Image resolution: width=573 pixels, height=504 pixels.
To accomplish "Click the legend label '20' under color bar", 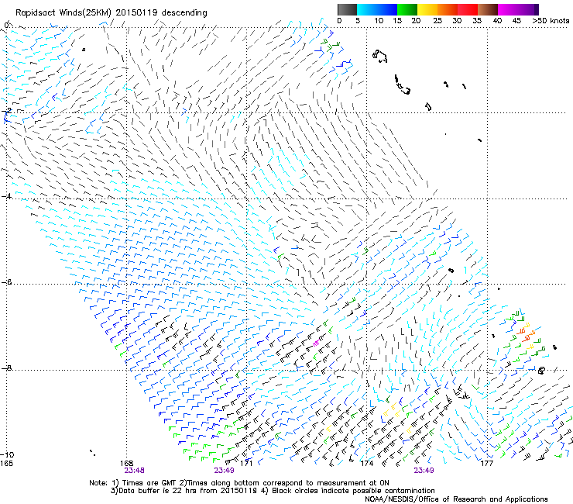I will tap(416, 20).
